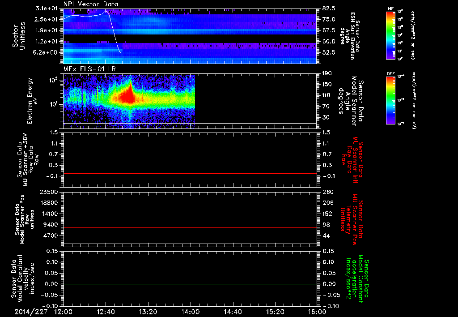Click the '98' telemetry axis tick
458x317 pixels.
326,225
